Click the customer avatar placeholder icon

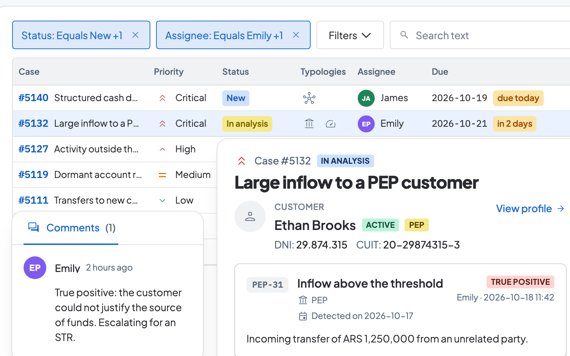[250, 216]
